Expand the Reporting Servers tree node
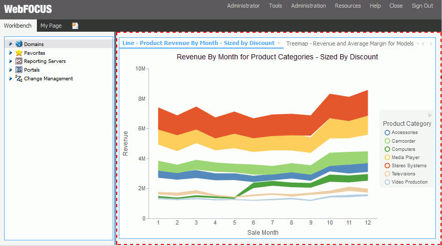Screen dimensions: 442x246 11,61
